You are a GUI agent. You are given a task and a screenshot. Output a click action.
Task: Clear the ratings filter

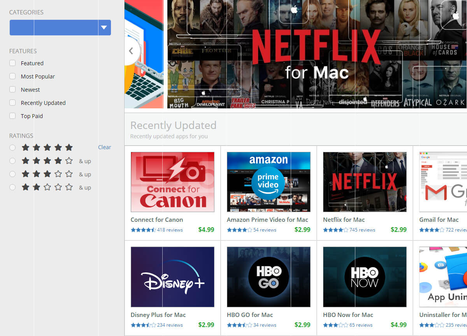pyautogui.click(x=104, y=147)
